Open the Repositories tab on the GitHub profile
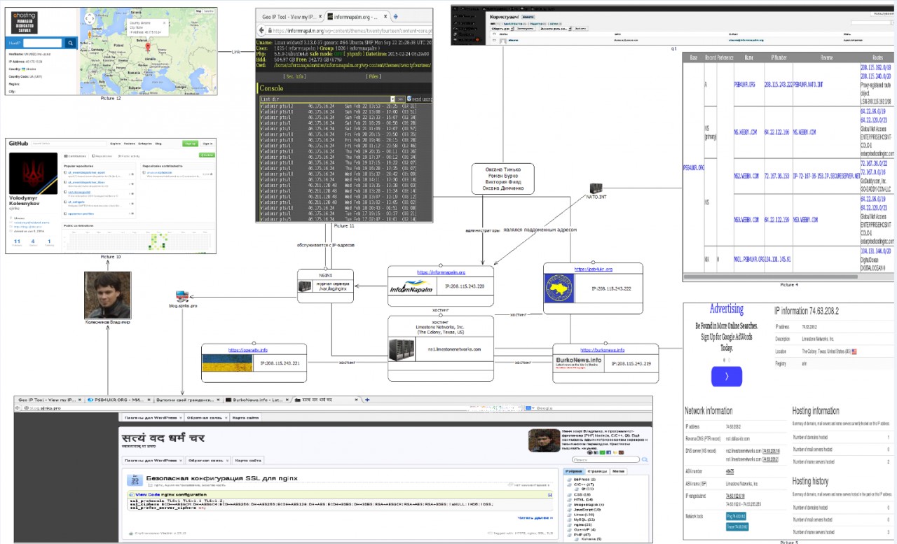897x544 pixels. (x=102, y=155)
